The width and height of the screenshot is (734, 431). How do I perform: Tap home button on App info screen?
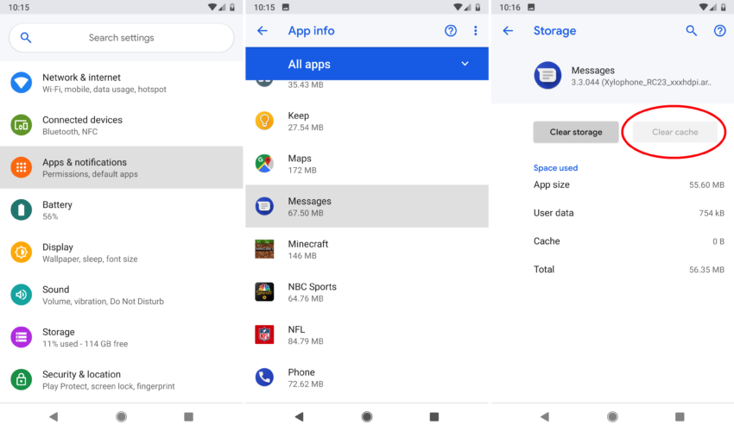click(367, 416)
